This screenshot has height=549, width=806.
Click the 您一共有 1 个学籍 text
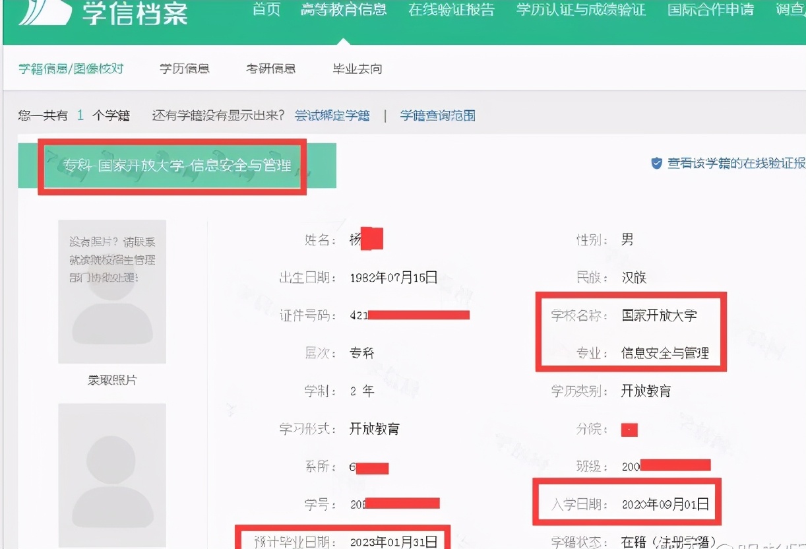(x=74, y=115)
